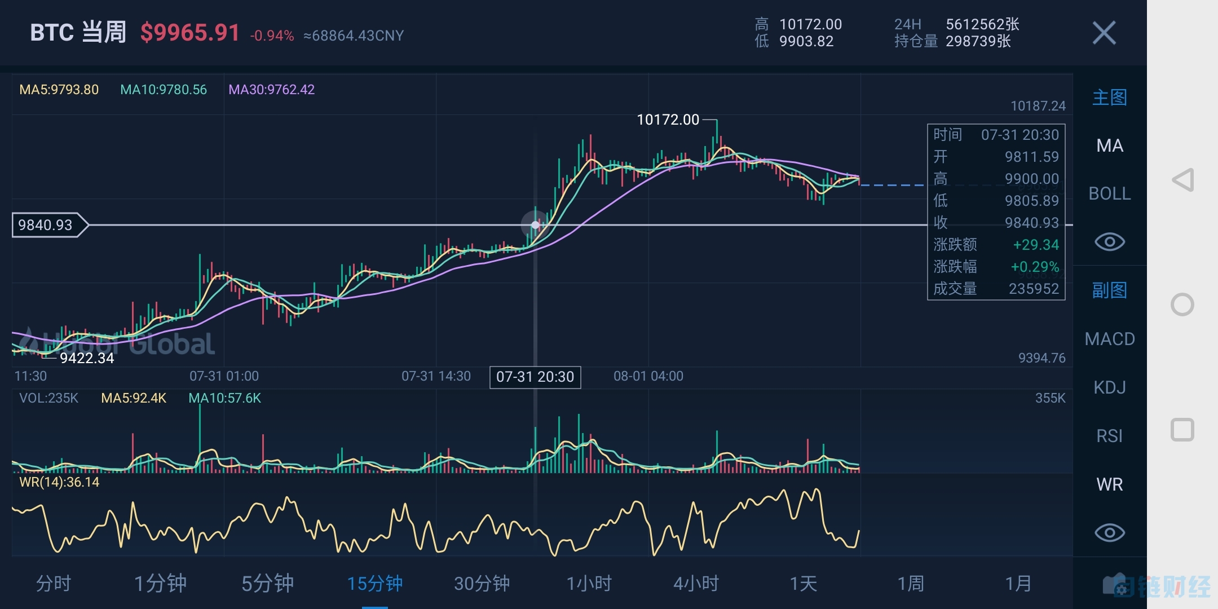Viewport: 1218px width, 609px height.
Task: Tap the WR(14):36.14 indicator label
Action: tap(59, 482)
